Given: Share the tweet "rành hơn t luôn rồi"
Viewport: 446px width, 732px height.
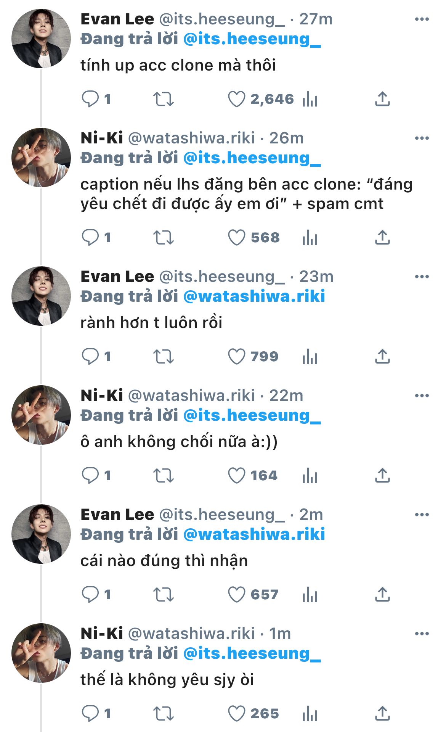Looking at the screenshot, I should 382,357.
